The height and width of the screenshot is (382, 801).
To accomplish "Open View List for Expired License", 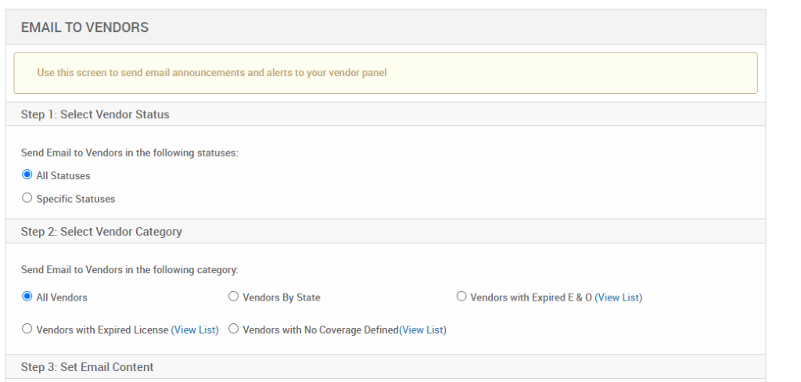I will tap(195, 330).
